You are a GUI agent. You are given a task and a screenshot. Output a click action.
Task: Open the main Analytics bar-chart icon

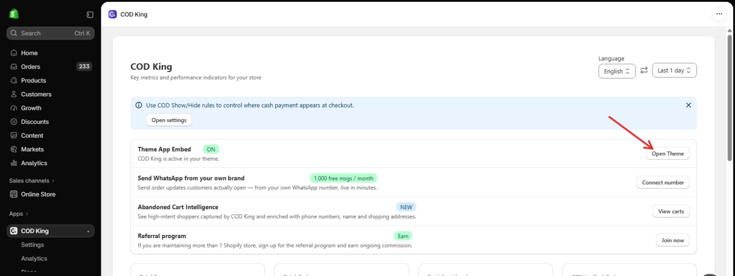click(14, 163)
